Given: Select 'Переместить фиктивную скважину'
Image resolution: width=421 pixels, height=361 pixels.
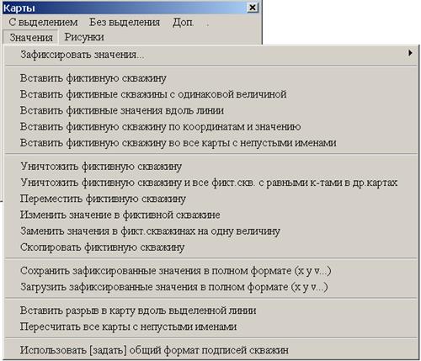Looking at the screenshot, I should click(211, 199).
